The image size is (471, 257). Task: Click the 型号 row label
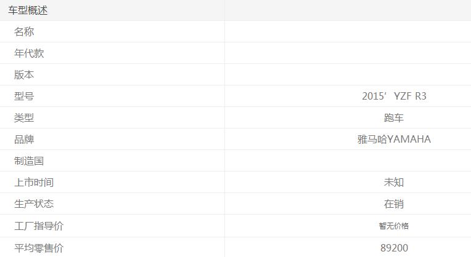[x=24, y=97]
